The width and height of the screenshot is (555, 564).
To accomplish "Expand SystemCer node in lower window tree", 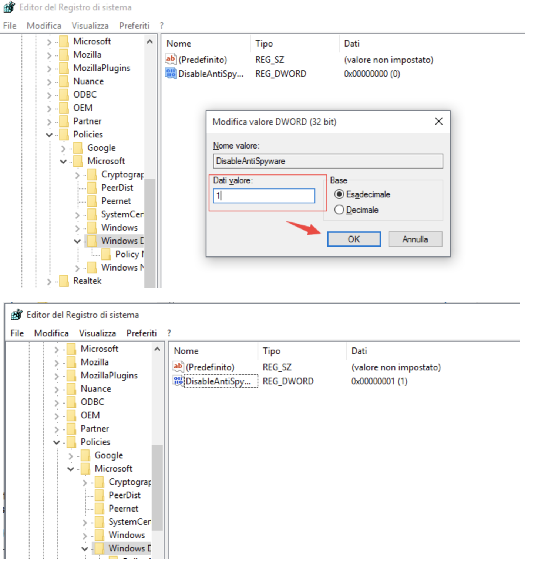I will [x=85, y=522].
